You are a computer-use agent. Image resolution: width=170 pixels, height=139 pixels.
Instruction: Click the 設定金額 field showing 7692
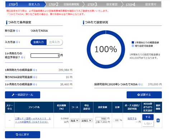(101, 119)
